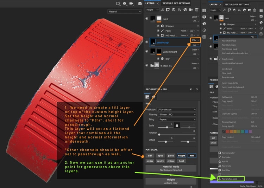Toggle the scale lock icon
Viewport: 264px width, 188px height.
click(x=177, y=125)
